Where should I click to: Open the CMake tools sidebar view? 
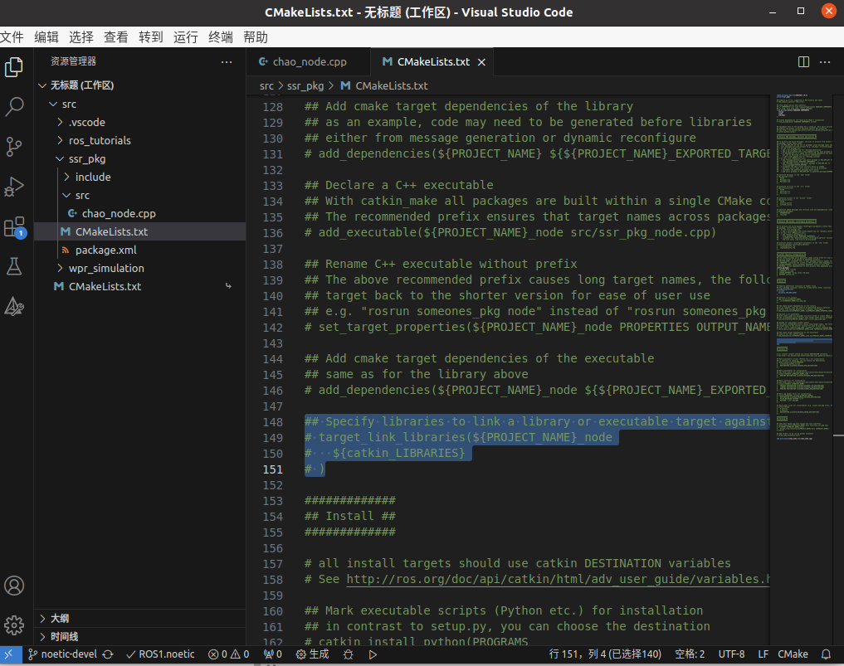pyautogui.click(x=14, y=306)
